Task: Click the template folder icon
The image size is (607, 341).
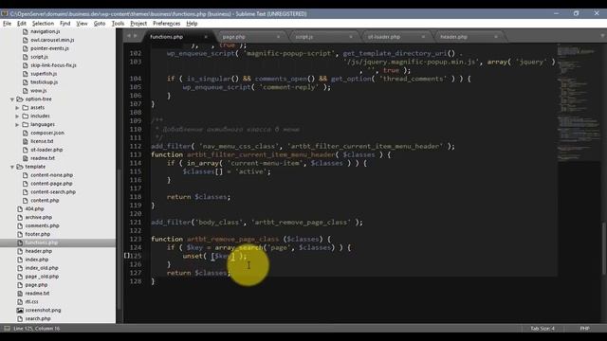Action: pyautogui.click(x=20, y=167)
